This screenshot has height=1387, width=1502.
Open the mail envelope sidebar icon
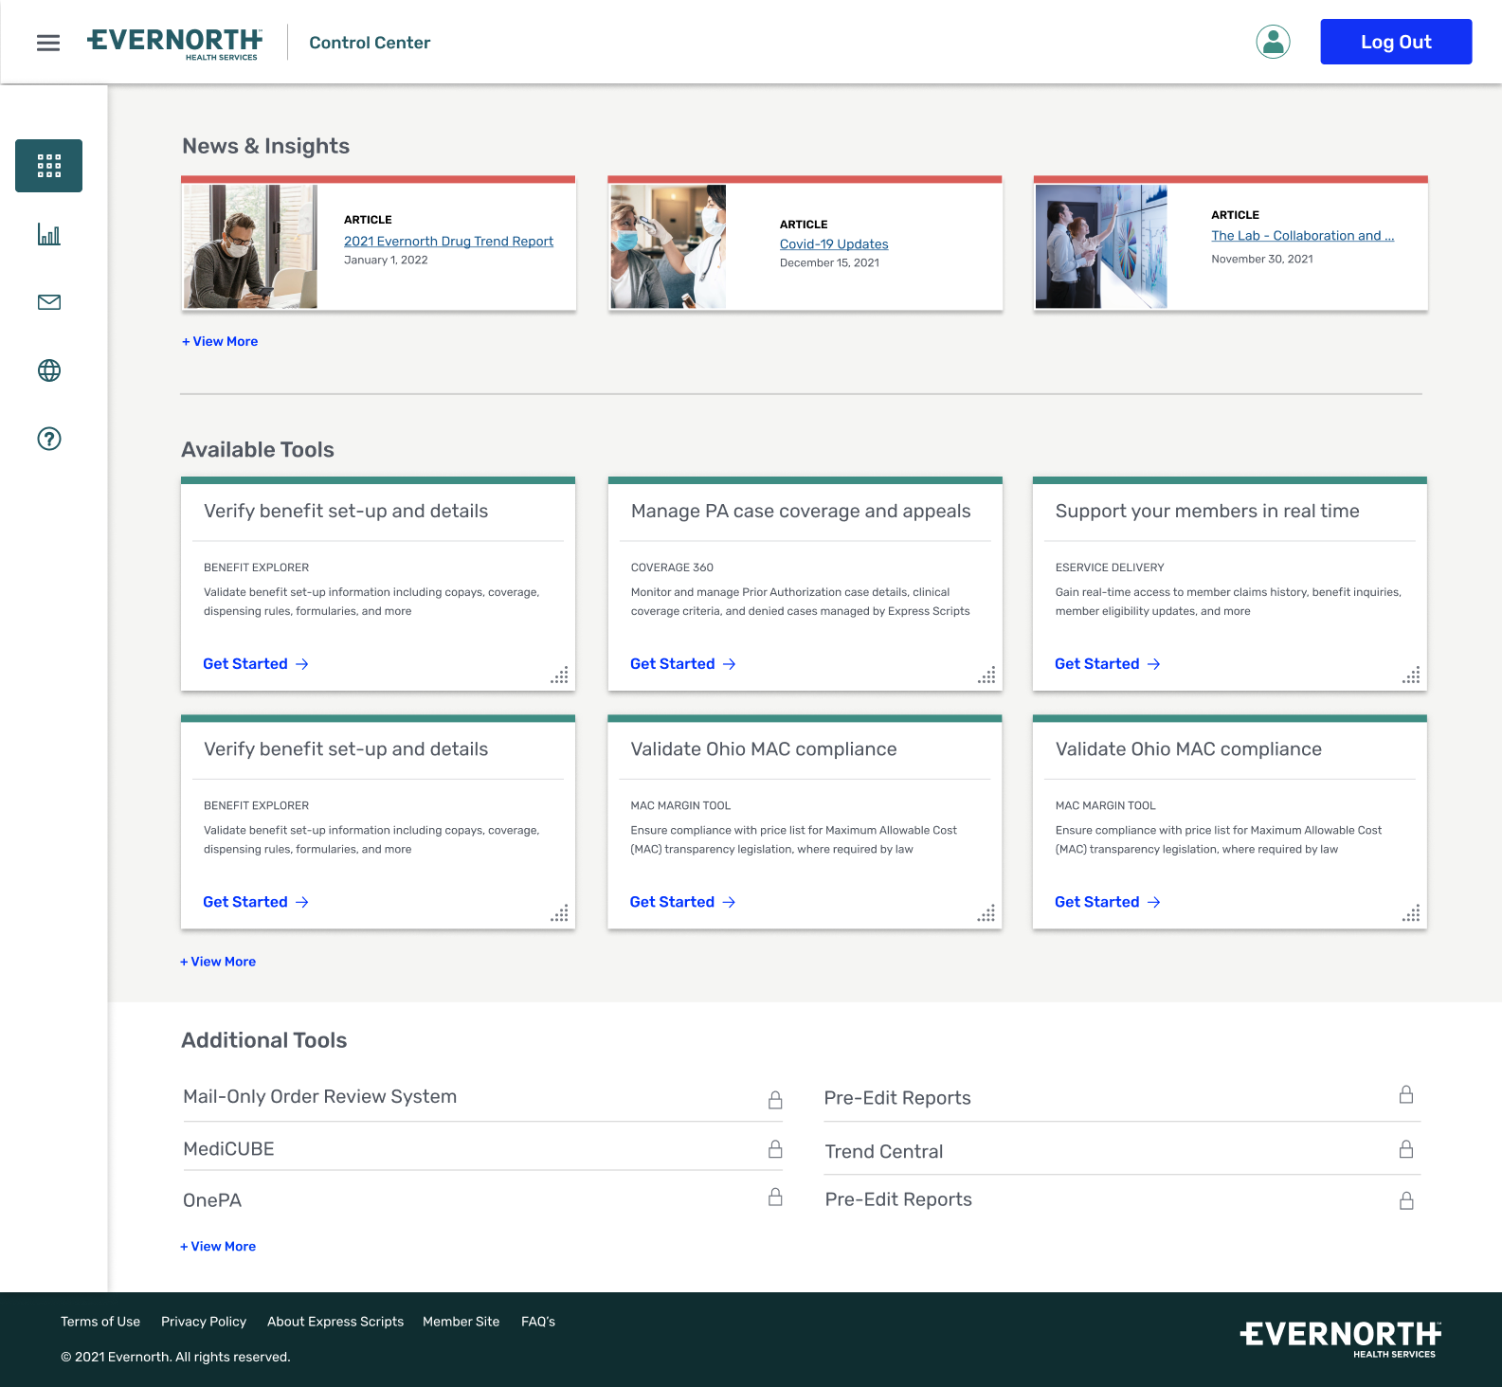tap(49, 302)
